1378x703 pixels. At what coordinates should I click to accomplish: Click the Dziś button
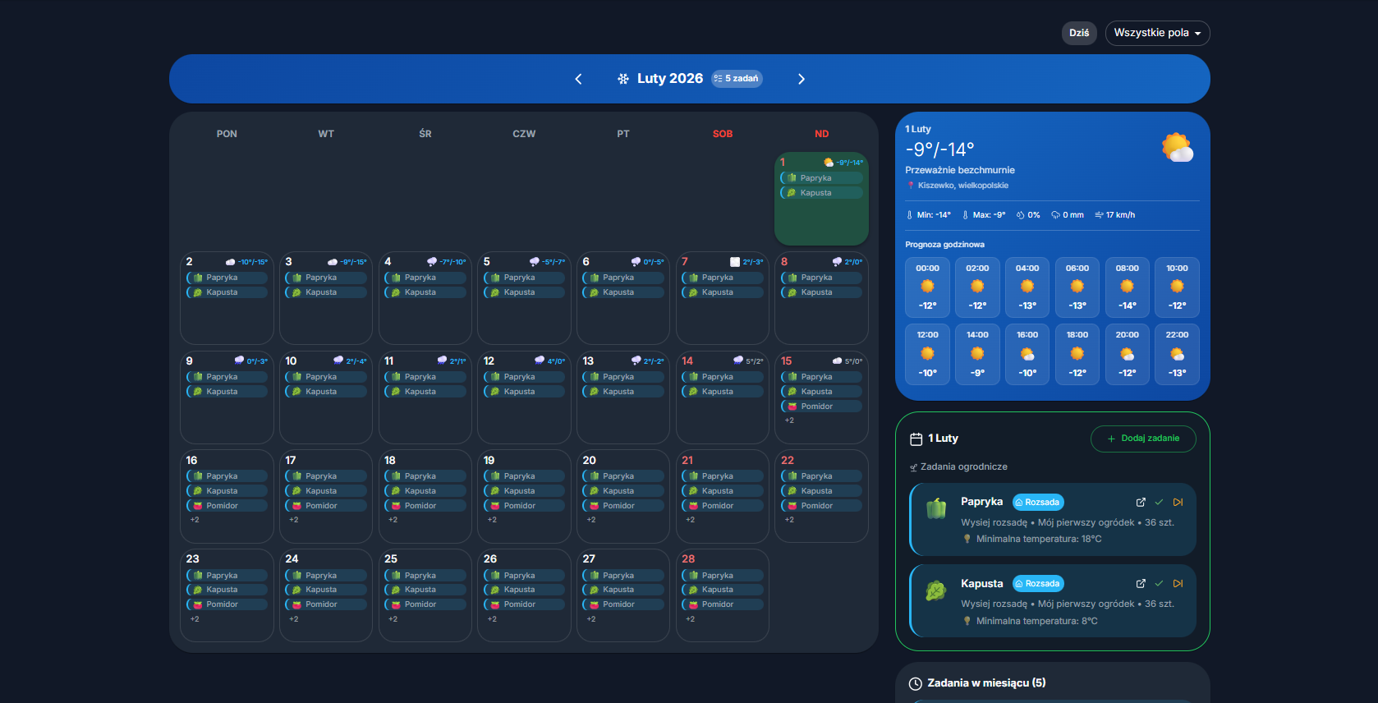[x=1079, y=33]
